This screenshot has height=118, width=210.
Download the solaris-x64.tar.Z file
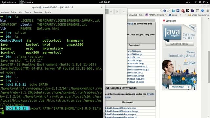(x=135, y=73)
